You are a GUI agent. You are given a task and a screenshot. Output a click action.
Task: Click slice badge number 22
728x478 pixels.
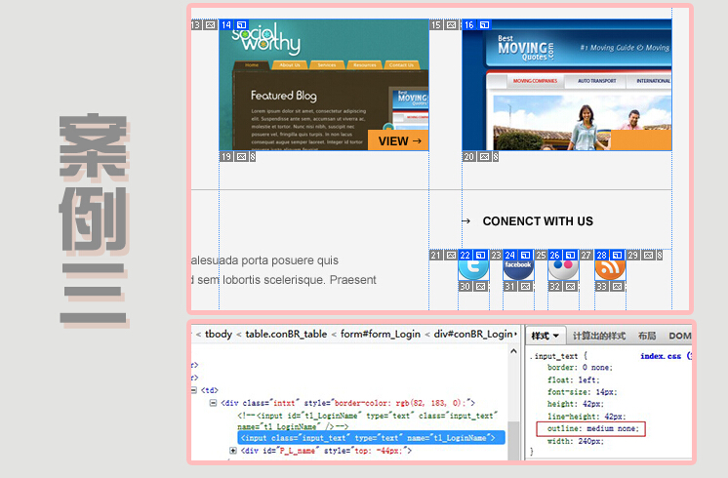click(x=465, y=255)
